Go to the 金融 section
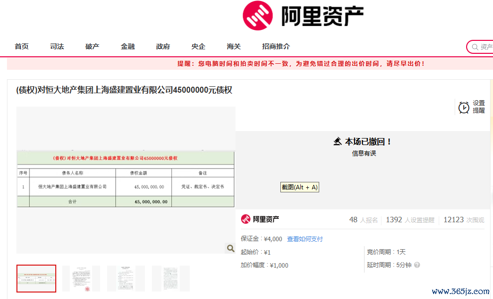This screenshot has height=299, width=493. pos(127,46)
